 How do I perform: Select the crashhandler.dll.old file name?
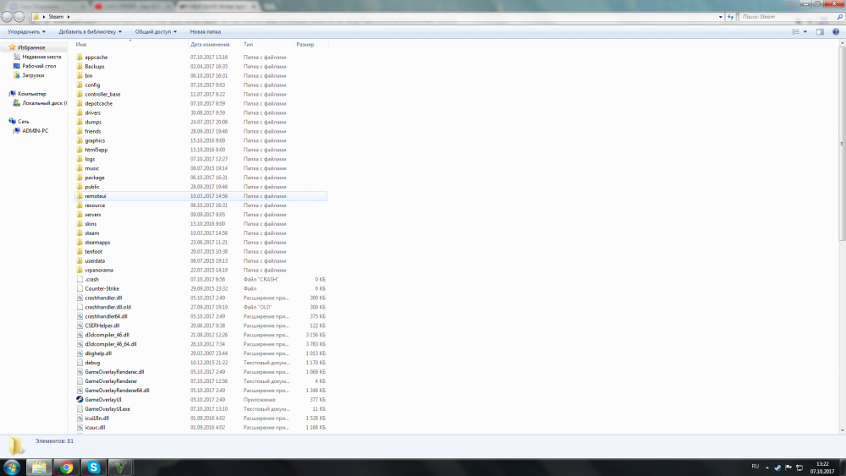coord(108,307)
